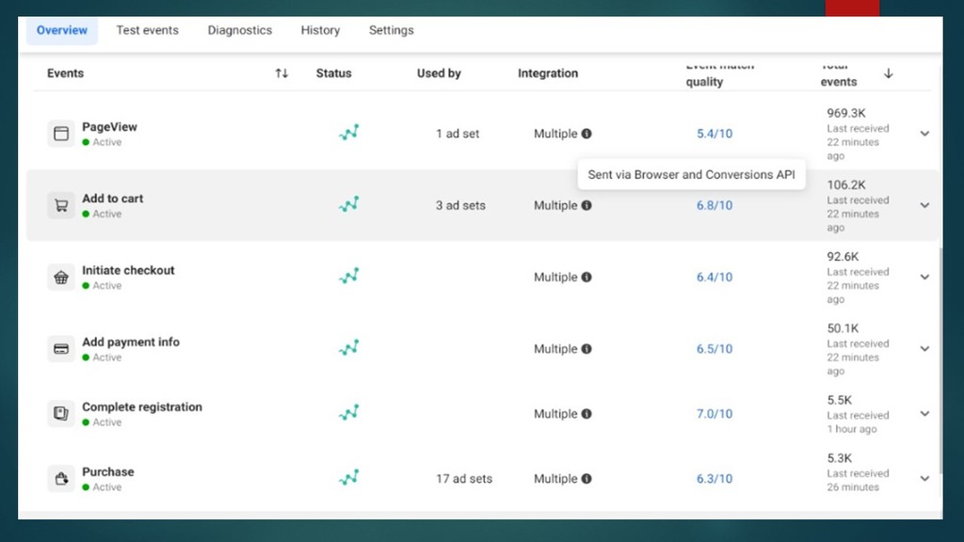The width and height of the screenshot is (964, 542).
Task: View PageView status activity graph icon
Action: pos(348,133)
